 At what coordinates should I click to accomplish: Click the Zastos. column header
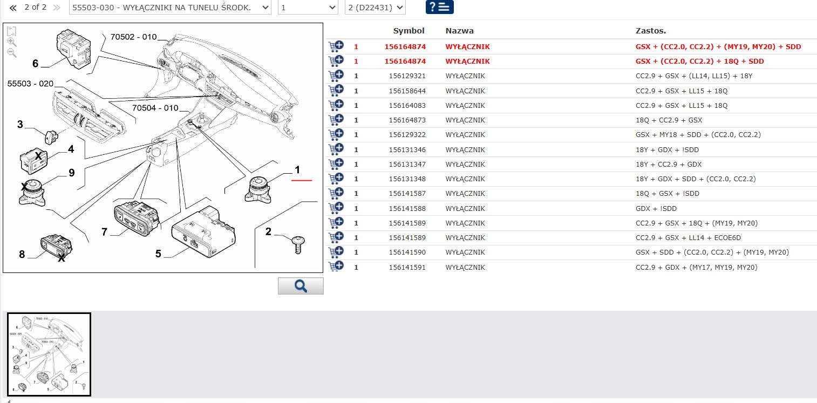pyautogui.click(x=651, y=31)
